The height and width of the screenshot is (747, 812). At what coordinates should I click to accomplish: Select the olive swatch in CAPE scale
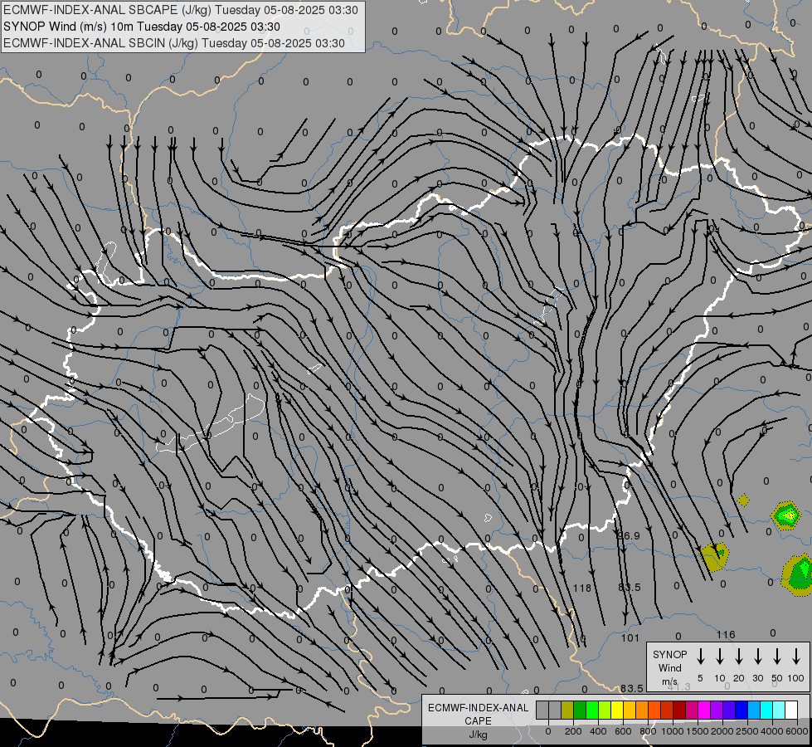pyautogui.click(x=567, y=710)
